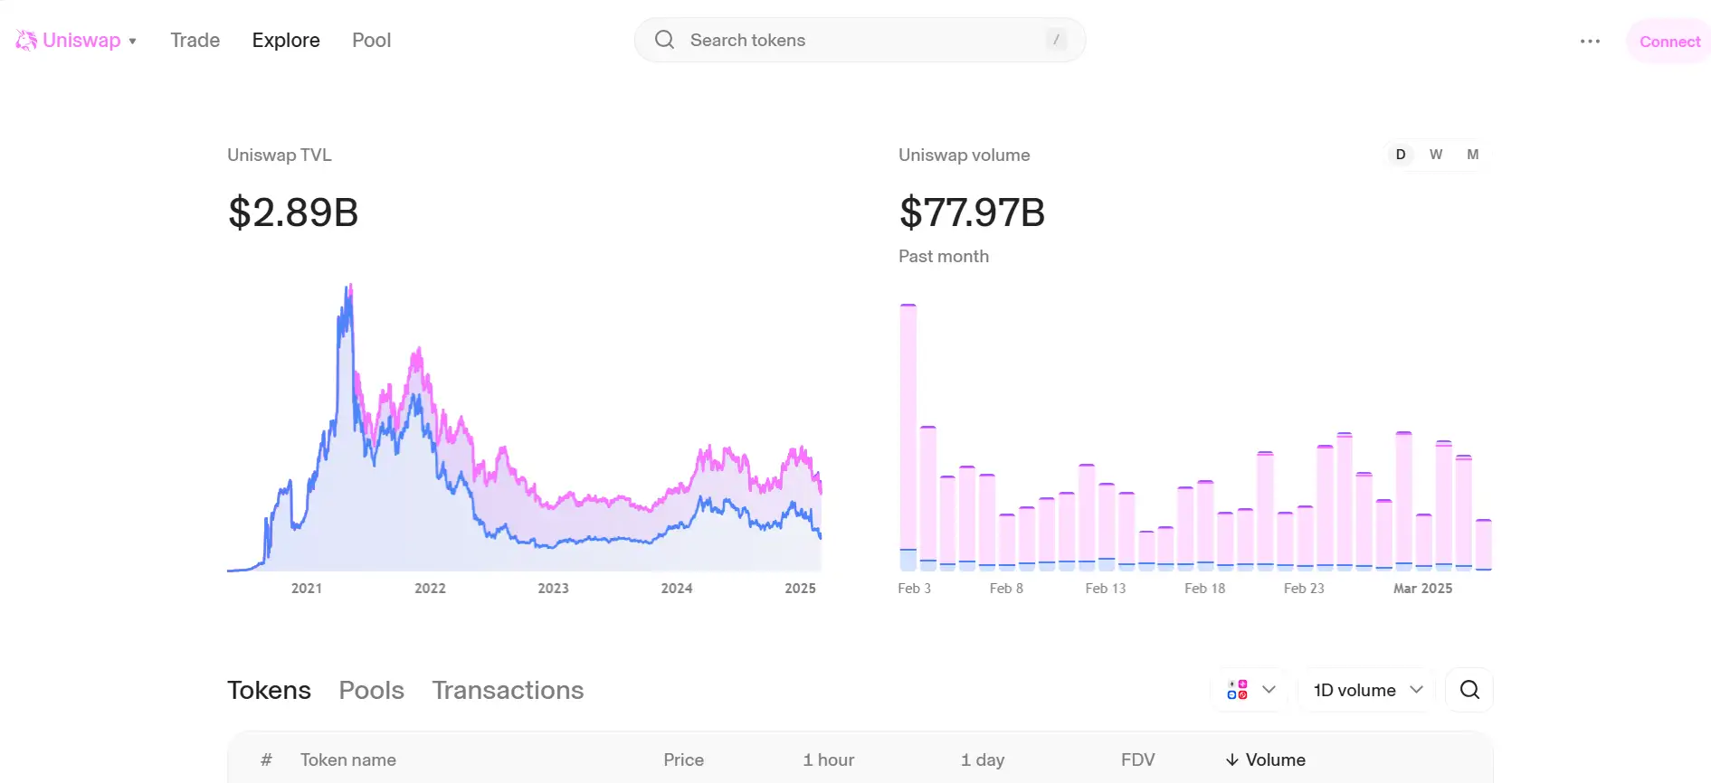Open the 1D volume dropdown
1711x783 pixels.
click(x=1367, y=690)
